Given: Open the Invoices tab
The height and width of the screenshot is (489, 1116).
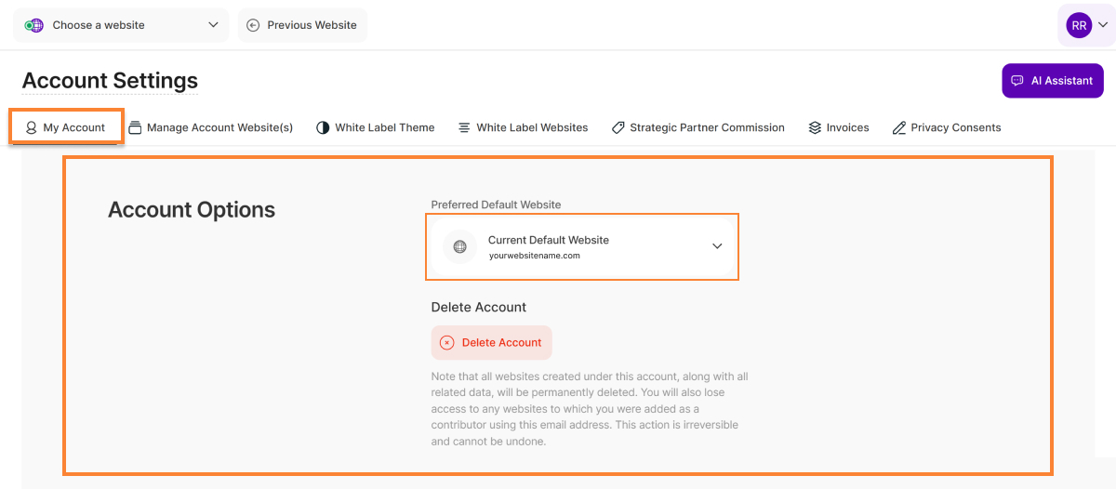Looking at the screenshot, I should [847, 127].
